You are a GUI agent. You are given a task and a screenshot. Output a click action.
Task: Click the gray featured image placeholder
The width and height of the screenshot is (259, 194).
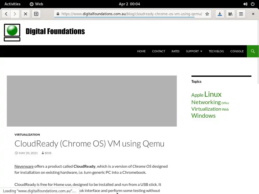coord(92,101)
